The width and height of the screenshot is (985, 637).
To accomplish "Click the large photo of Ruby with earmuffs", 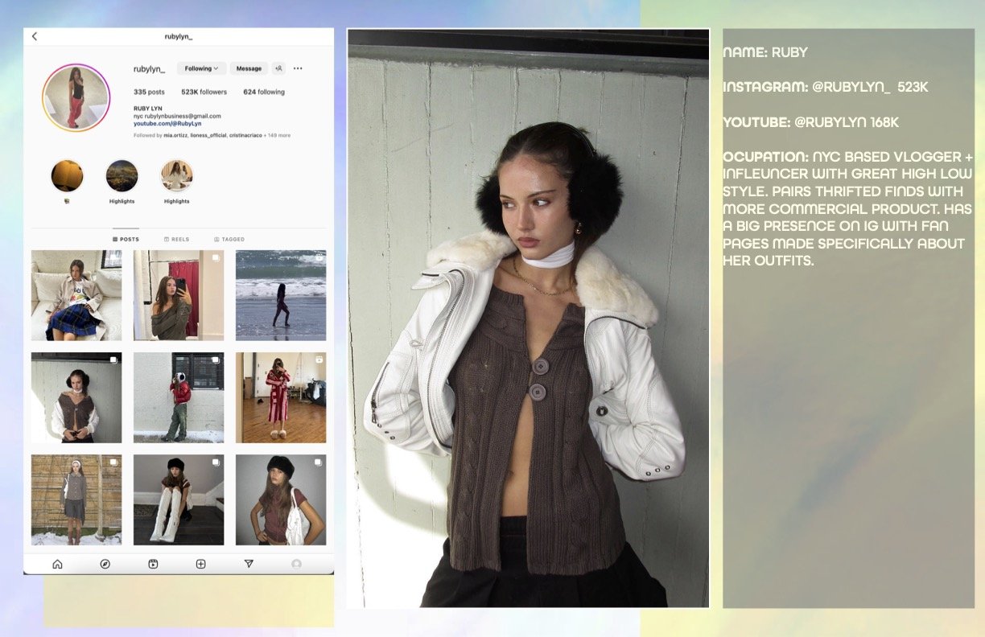I will 528,318.
